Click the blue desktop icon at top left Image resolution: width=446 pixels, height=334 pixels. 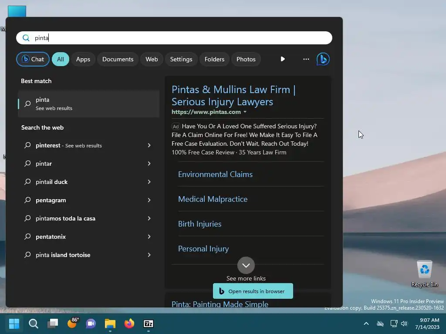[x=17, y=11]
